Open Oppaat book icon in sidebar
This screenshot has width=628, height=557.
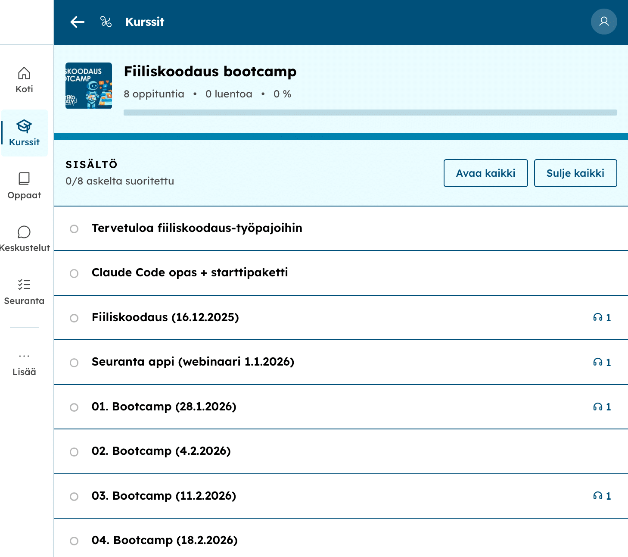(x=24, y=179)
